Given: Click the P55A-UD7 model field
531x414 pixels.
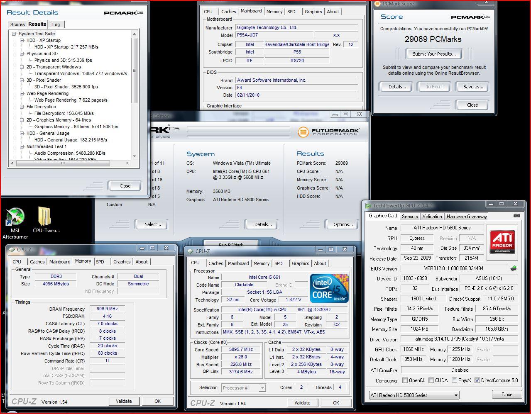Looking at the screenshot, I should tap(274, 35).
